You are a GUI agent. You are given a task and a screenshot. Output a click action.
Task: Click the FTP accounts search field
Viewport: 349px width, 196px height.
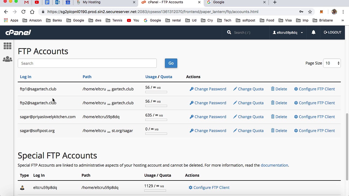[x=87, y=63]
